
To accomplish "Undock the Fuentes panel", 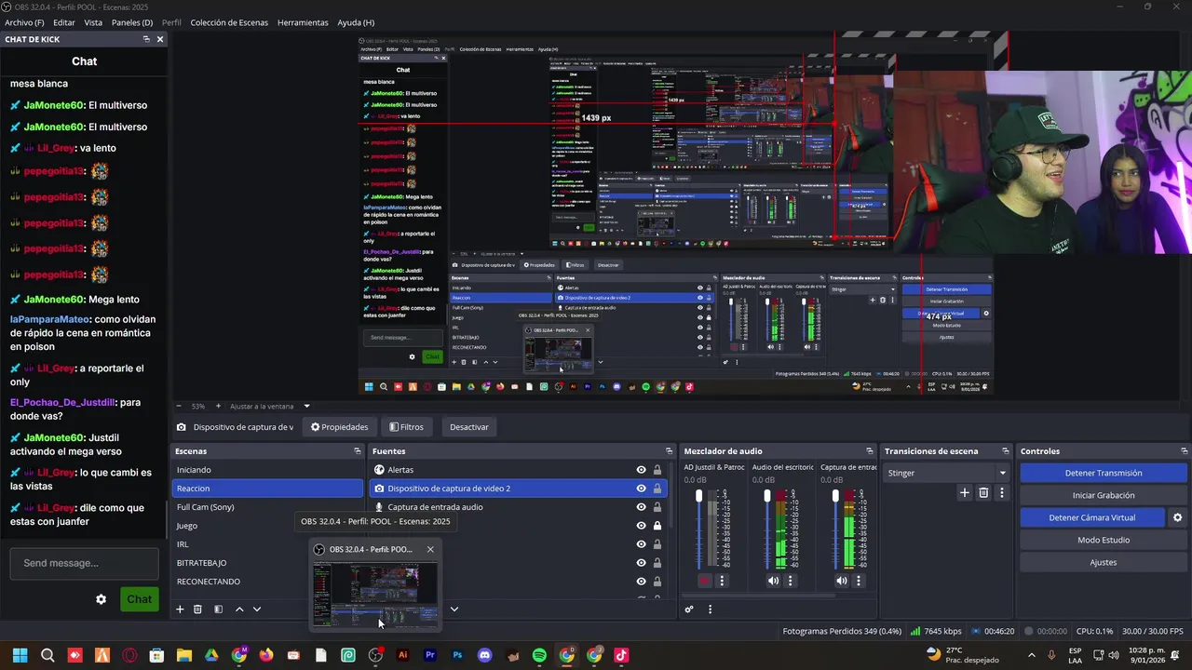I will pos(669,451).
